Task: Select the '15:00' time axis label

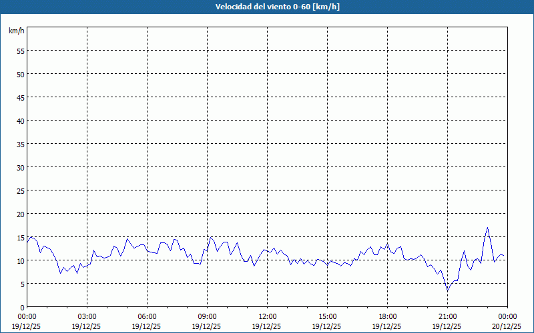Action: pyautogui.click(x=327, y=317)
